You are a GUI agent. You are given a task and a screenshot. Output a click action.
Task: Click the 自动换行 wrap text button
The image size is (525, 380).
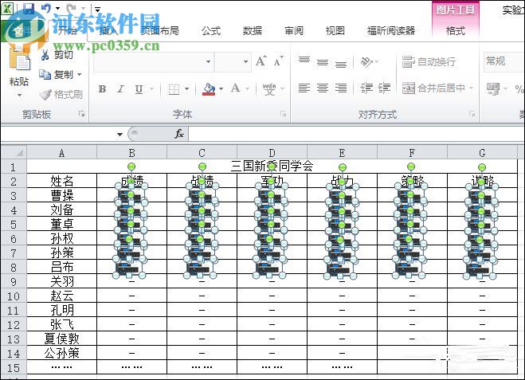(x=429, y=61)
